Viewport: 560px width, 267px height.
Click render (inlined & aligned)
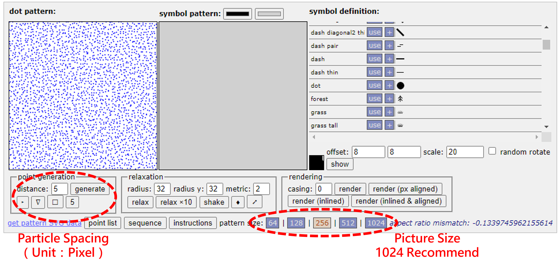(x=399, y=201)
